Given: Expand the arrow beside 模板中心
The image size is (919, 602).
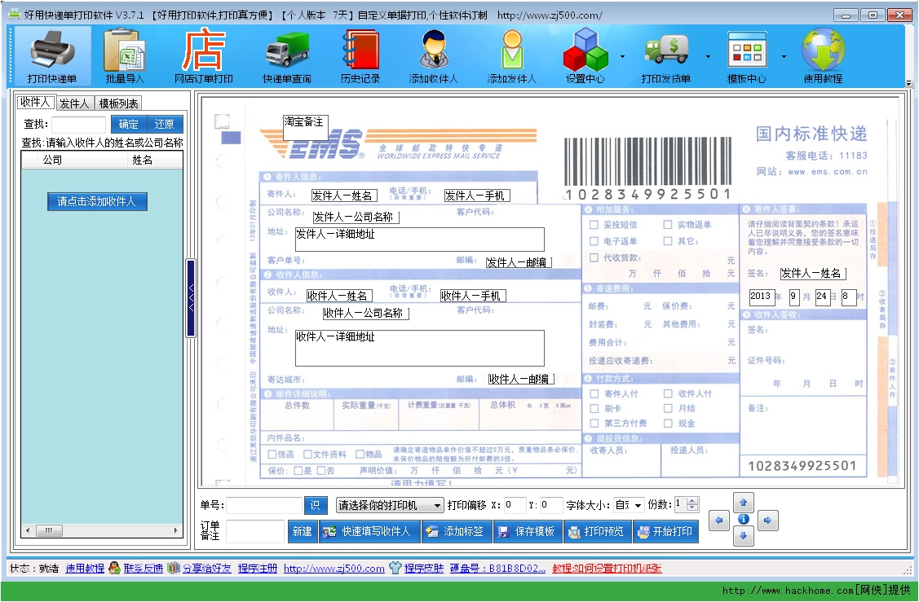Looking at the screenshot, I should point(784,57).
